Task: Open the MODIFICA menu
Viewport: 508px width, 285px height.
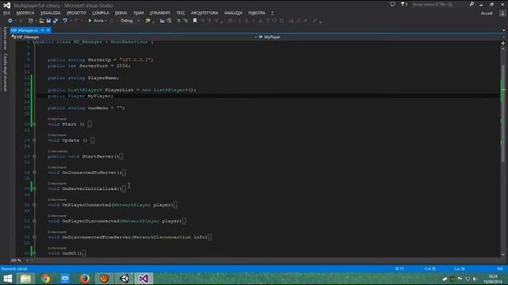Action: (25, 13)
